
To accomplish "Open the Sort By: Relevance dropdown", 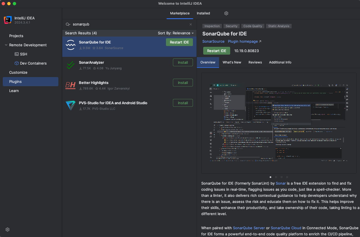I will coord(176,33).
